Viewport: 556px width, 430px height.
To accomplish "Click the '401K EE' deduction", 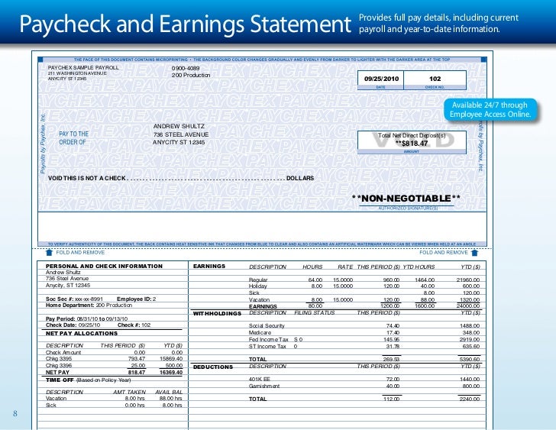I will pos(259,379).
